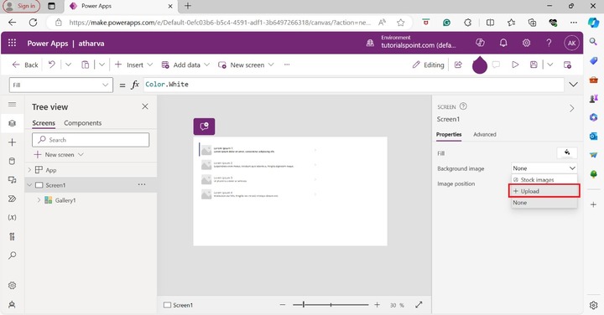
Task: Open the Tree view layers sidebar icon
Action: (x=13, y=123)
